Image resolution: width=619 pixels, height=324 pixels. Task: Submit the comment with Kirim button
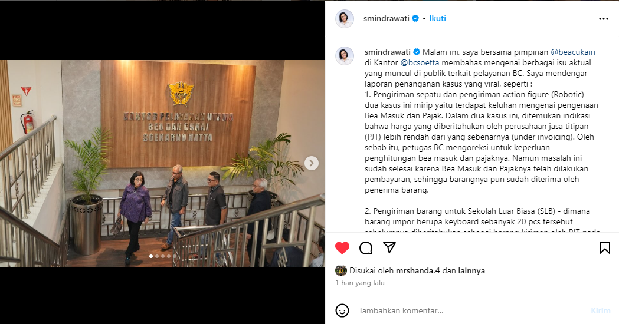[x=601, y=310]
